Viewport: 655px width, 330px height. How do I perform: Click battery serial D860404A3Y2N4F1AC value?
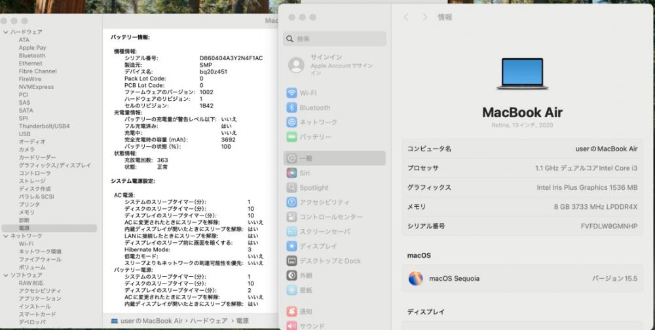(231, 58)
